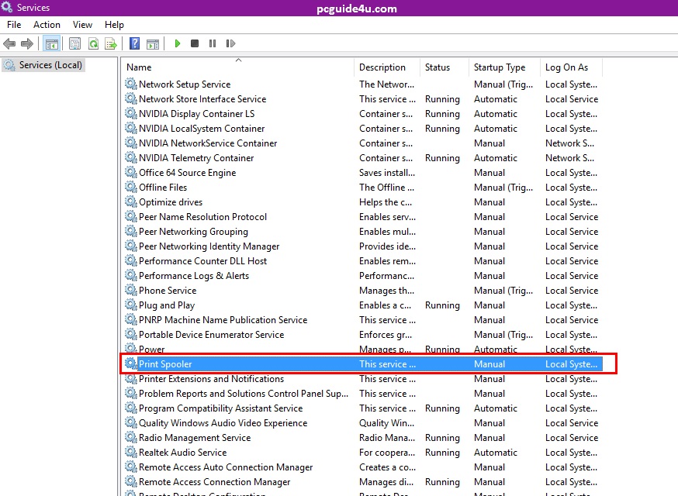
Task: Click the Forward arrow in toolbar
Action: tap(27, 44)
